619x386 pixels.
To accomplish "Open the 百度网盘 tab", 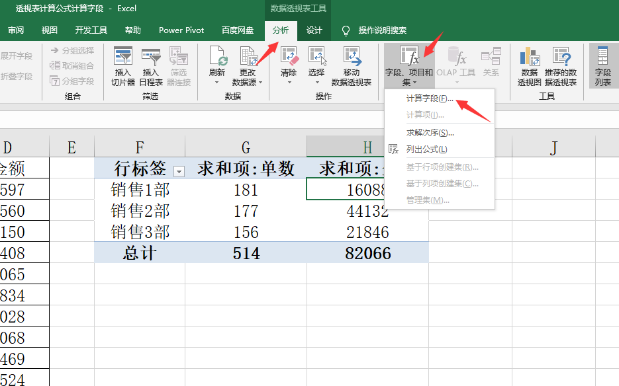I will (238, 30).
